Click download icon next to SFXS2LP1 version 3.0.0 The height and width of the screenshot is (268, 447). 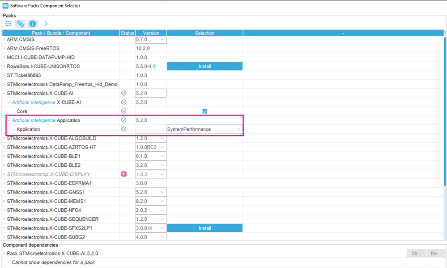pos(150,228)
